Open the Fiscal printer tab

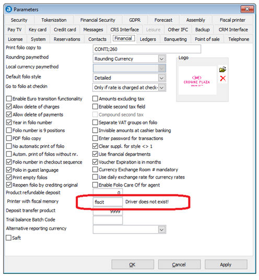pos(232,20)
